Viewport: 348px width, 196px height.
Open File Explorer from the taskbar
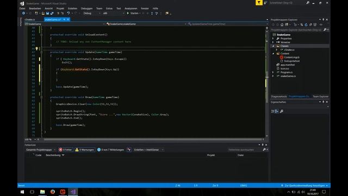pyautogui.click(x=42, y=192)
